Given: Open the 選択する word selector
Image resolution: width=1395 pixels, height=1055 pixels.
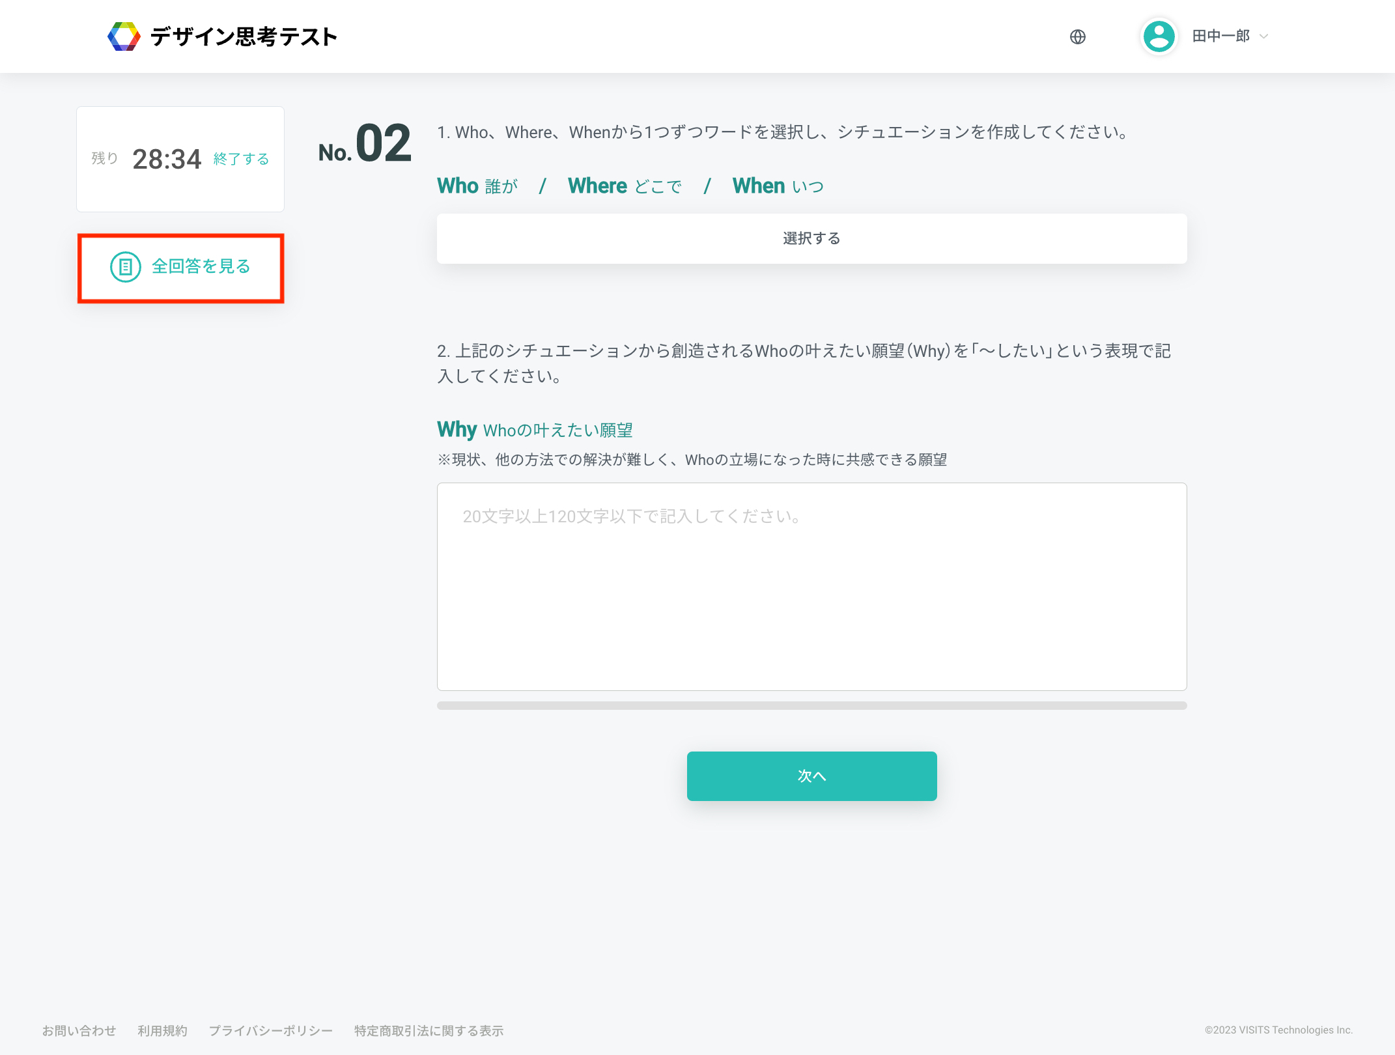Looking at the screenshot, I should click(811, 238).
